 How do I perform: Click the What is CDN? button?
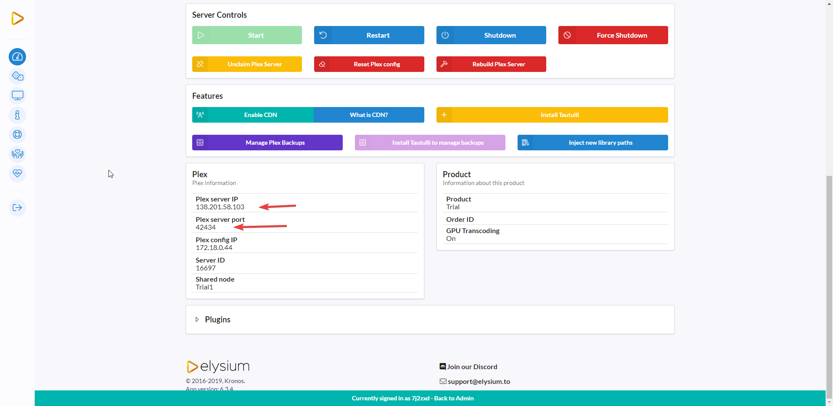[x=369, y=115]
